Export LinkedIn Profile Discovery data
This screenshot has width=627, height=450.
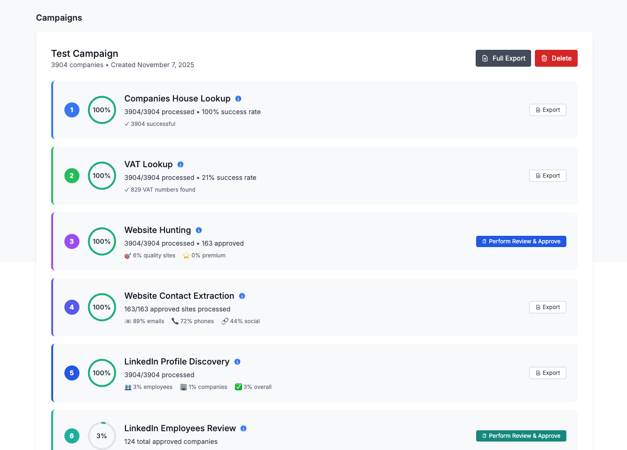[548, 373]
